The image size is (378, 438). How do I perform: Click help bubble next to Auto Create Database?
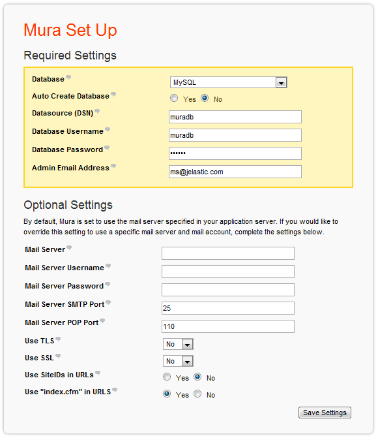pos(113,94)
